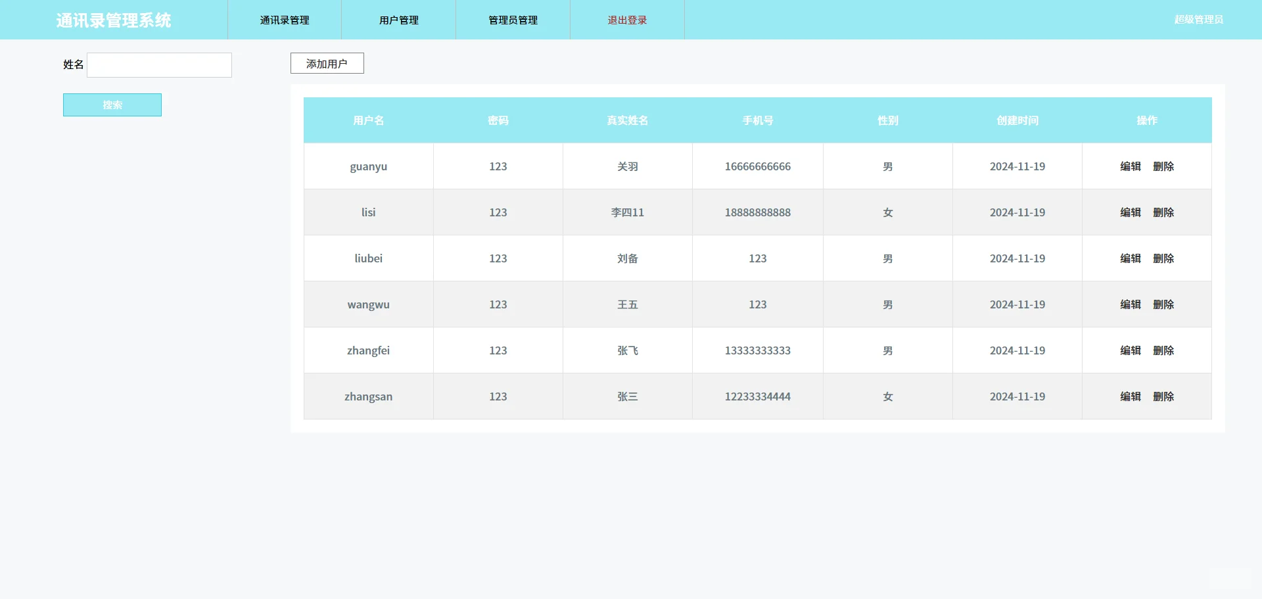
Task: Click the 超级管理员 account label
Action: pyautogui.click(x=1198, y=20)
